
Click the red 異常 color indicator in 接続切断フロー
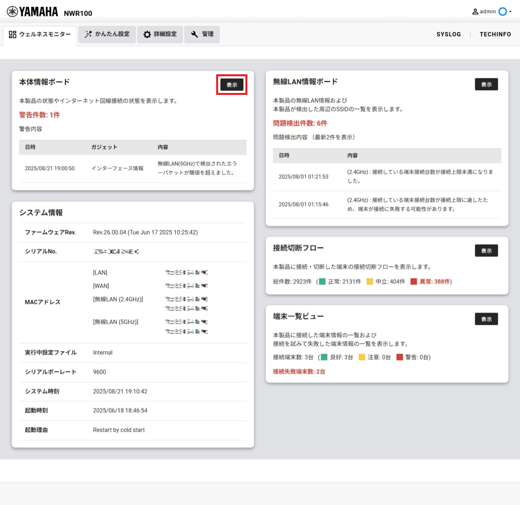(414, 281)
